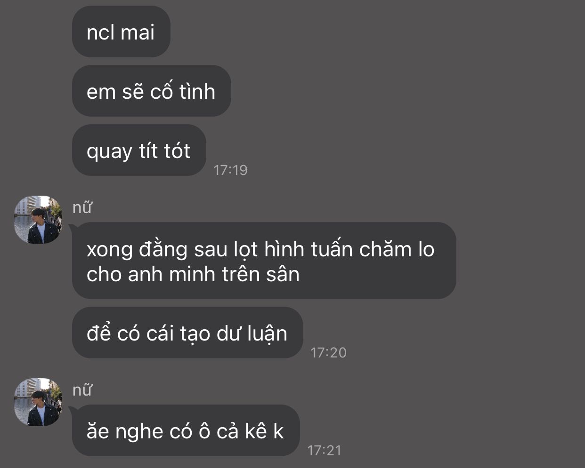
Task: Click sender name 'nữ' above 'xong đằng sau' message
Action: (x=82, y=207)
